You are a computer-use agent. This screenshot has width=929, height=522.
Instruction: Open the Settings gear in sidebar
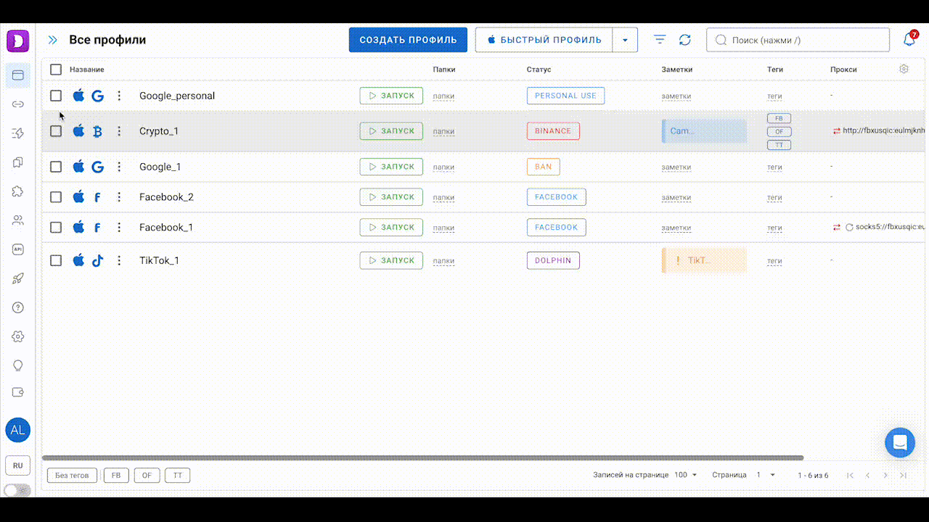coord(18,336)
